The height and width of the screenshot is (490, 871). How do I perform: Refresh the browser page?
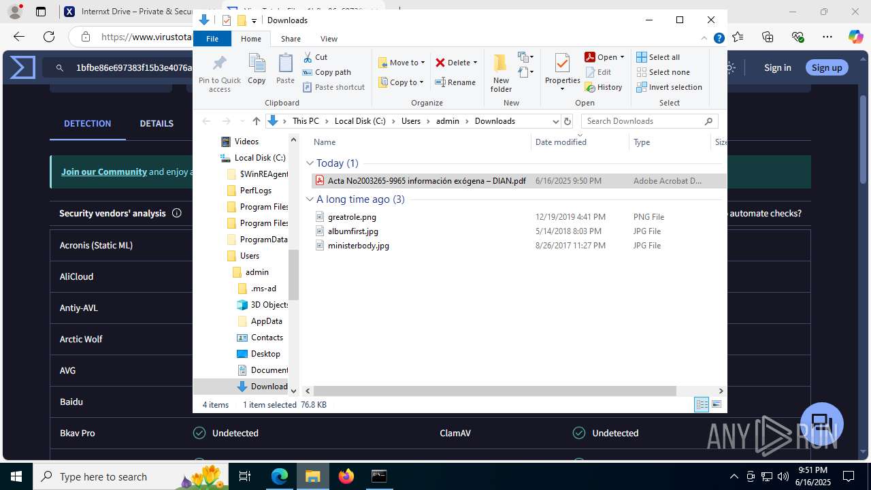coord(48,37)
